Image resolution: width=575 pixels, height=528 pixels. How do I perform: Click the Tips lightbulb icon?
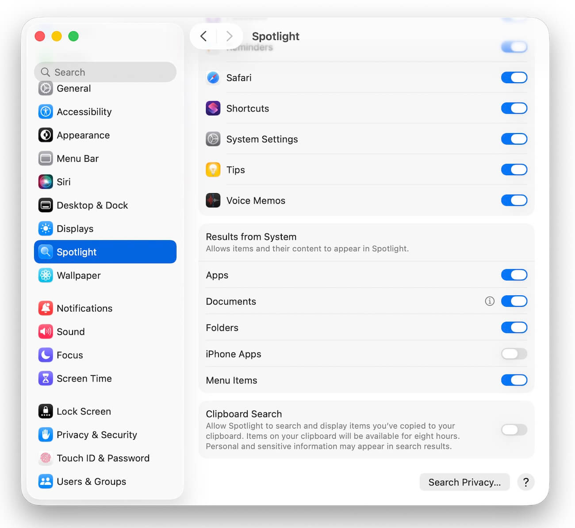click(x=213, y=170)
